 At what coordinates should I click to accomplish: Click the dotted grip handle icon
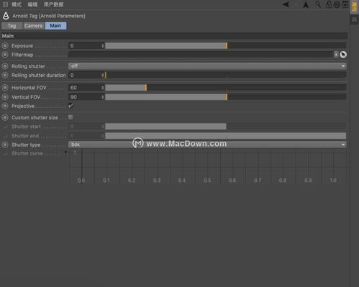pyautogui.click(x=5, y=4)
